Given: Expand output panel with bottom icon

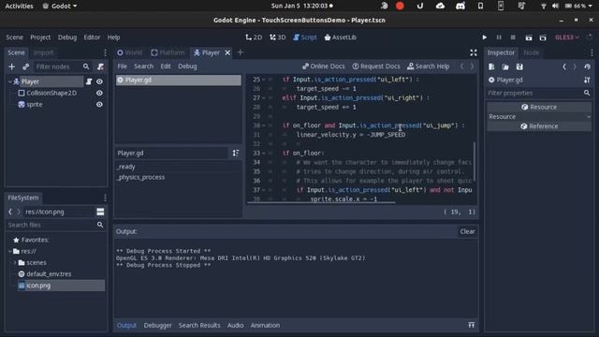Looking at the screenshot, I should pyautogui.click(x=472, y=325).
